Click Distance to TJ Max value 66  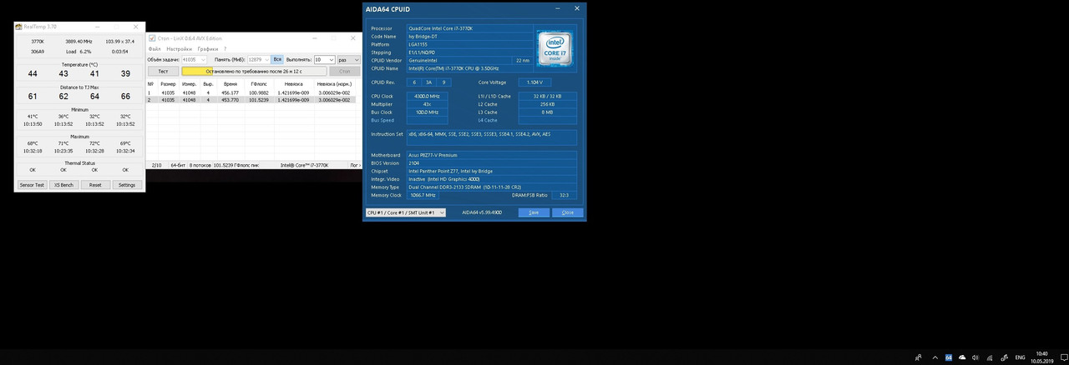click(x=125, y=97)
